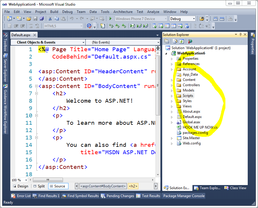Open the Tools menu
This screenshot has width=258, height=208.
(105, 12)
